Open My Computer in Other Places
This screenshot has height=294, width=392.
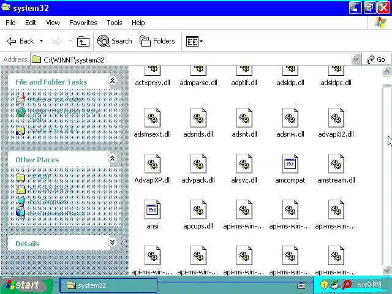click(49, 202)
